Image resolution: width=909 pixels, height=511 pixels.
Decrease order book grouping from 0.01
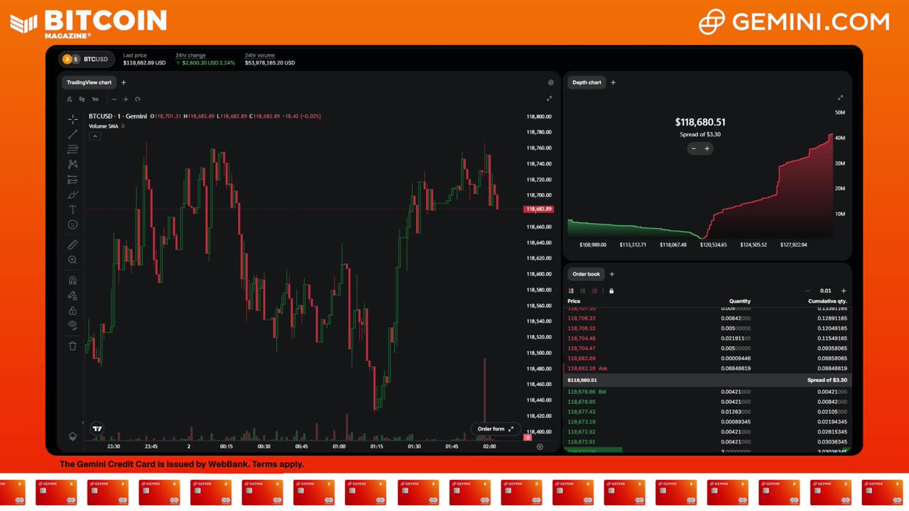click(807, 291)
